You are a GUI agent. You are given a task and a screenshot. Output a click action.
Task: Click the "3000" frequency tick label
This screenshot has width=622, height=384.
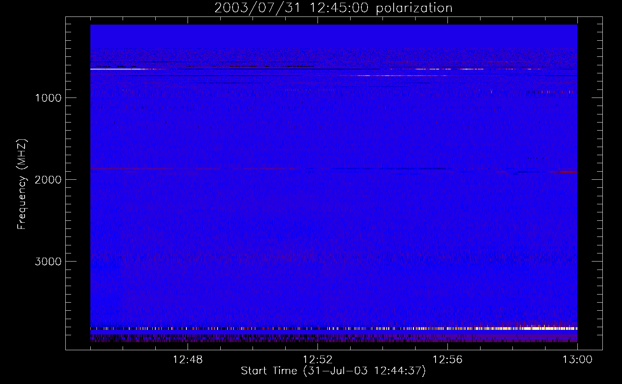[x=48, y=262]
